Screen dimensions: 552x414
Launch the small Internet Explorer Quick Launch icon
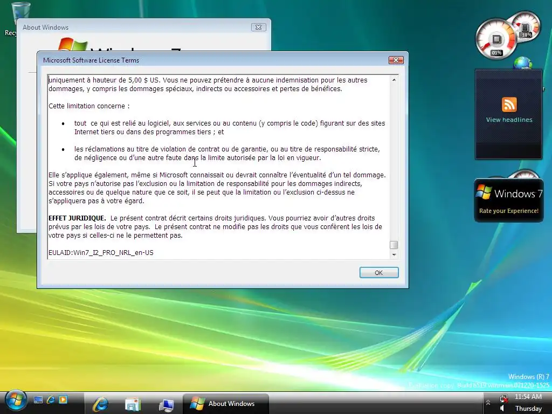click(51, 399)
